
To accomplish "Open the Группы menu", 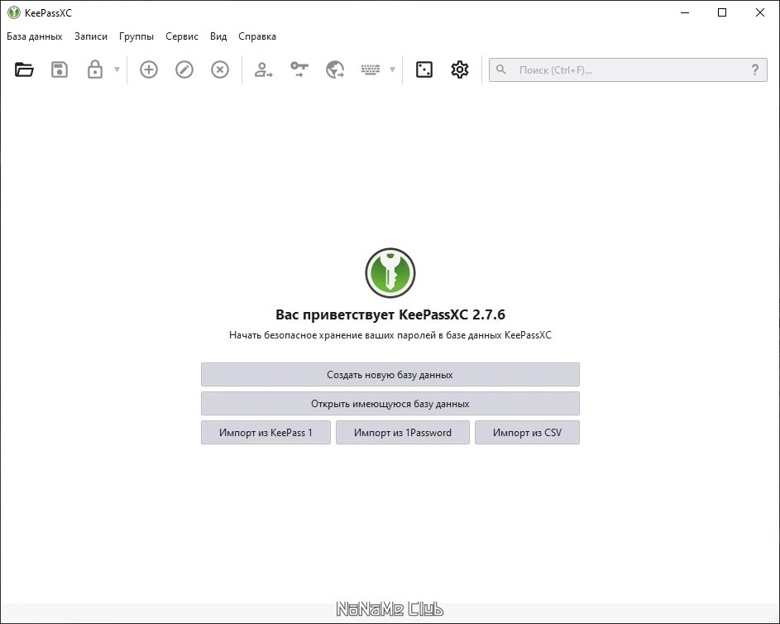I will 136,36.
